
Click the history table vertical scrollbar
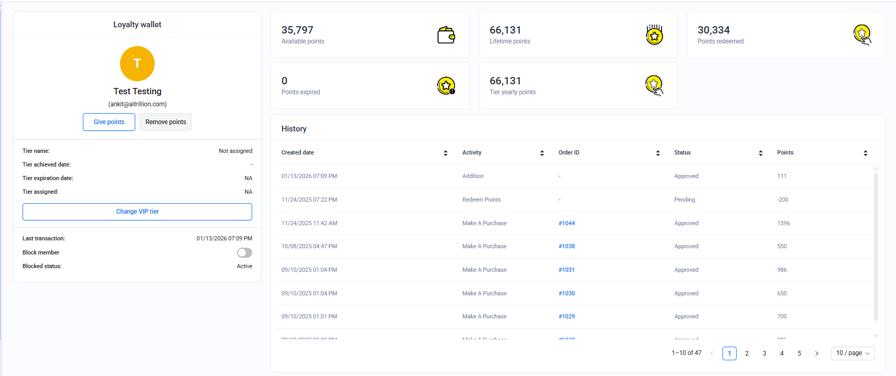point(876,246)
